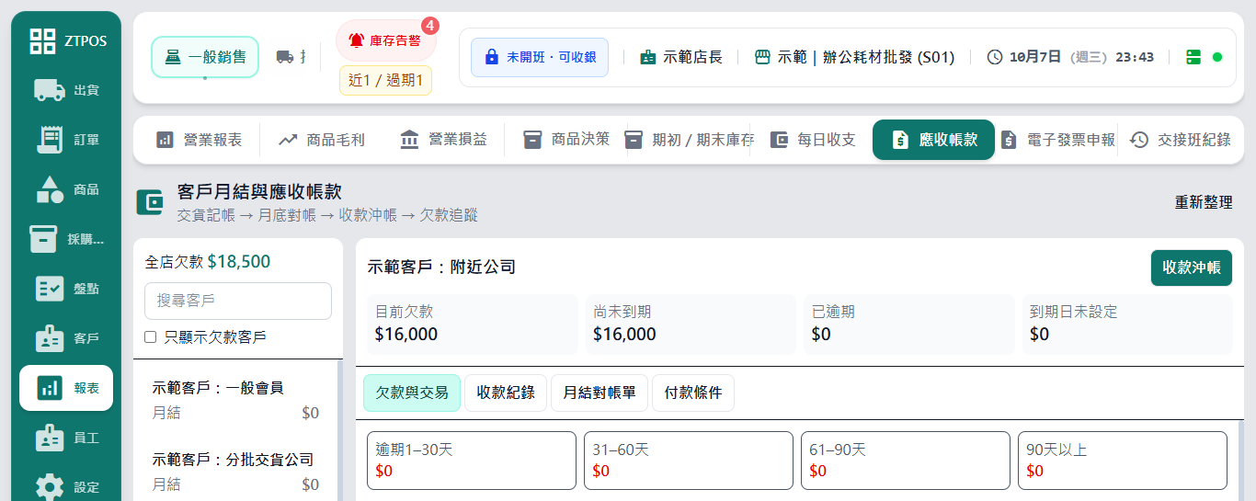The image size is (1256, 501).
Task: Open the 交接班紀錄 shift handover tab
Action: [x=1180, y=140]
